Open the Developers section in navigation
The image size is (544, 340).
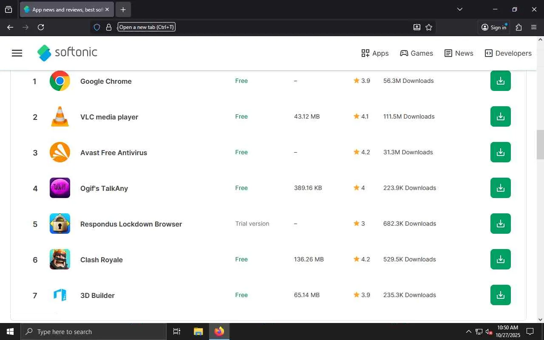508,53
